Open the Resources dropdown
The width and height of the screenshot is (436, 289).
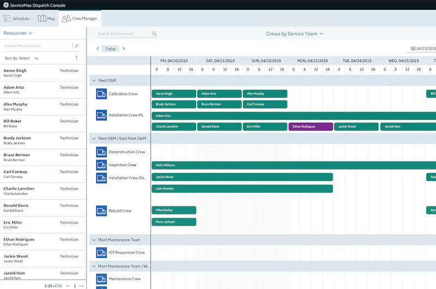pyautogui.click(x=18, y=33)
